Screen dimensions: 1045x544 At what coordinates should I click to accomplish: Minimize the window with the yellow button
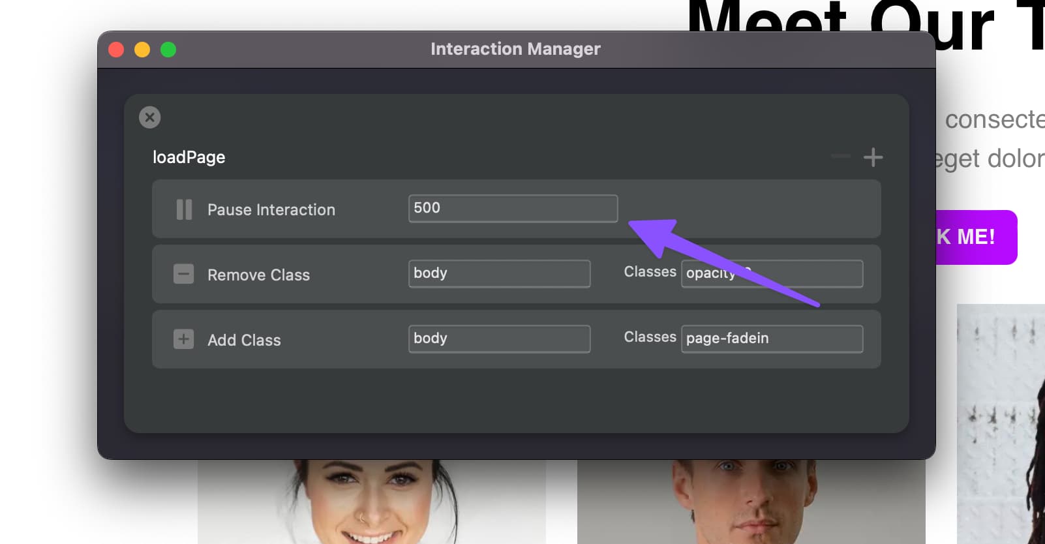tap(142, 50)
